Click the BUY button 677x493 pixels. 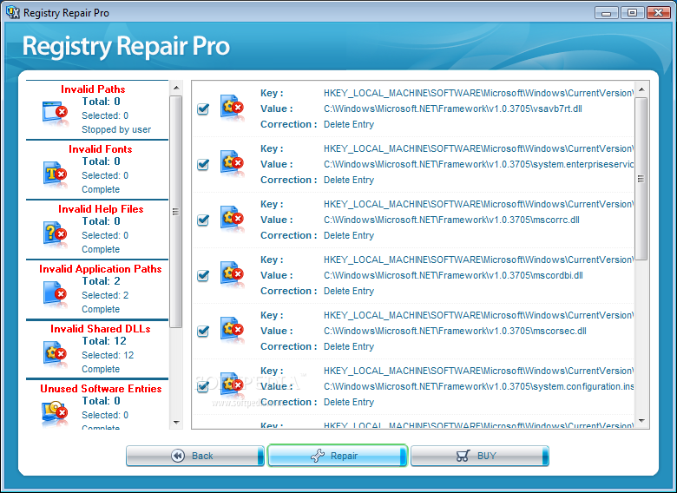pos(480,456)
